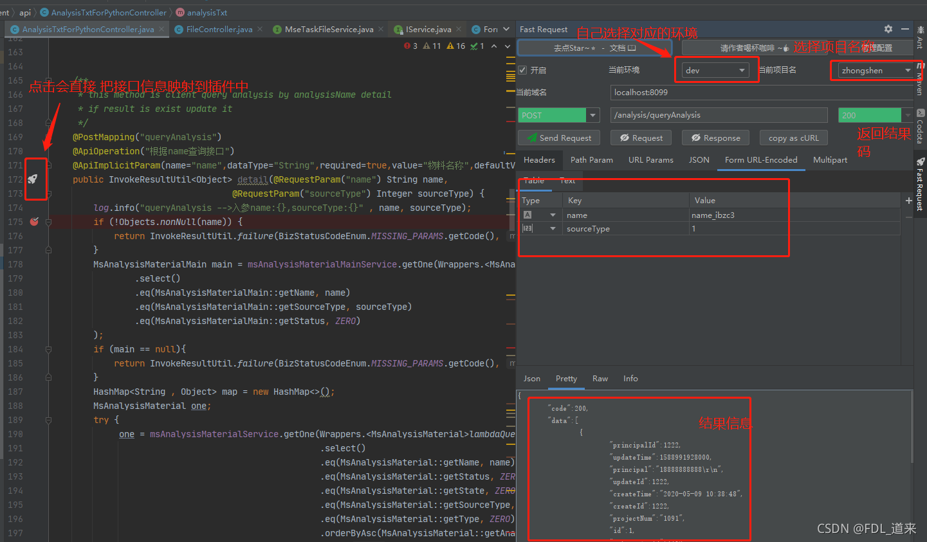Click the plus icon to add a header
Viewport: 927px width, 542px height.
908,201
